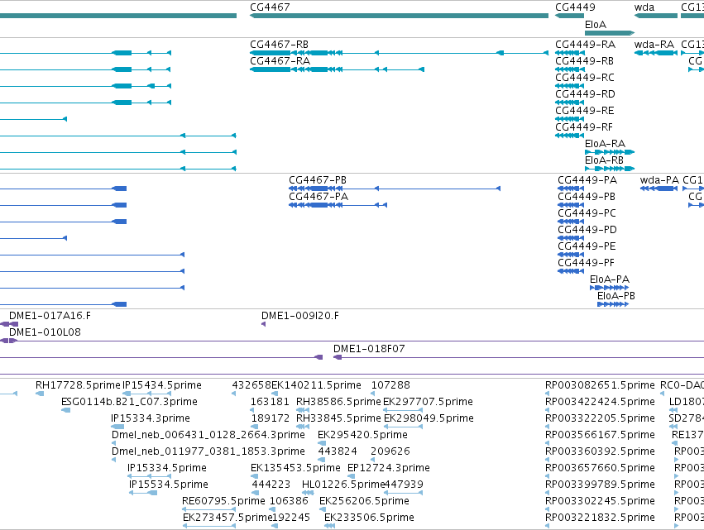Select EST EK273457.5prime
The height and width of the screenshot is (530, 704).
pyautogui.click(x=209, y=526)
